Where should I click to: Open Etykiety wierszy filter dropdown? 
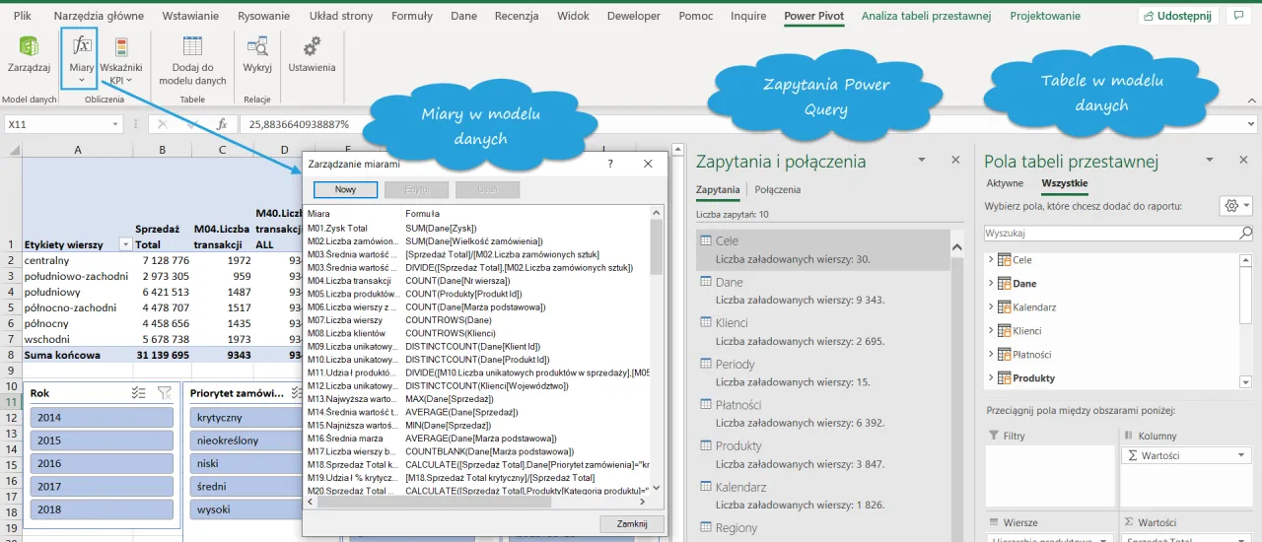[x=125, y=244]
